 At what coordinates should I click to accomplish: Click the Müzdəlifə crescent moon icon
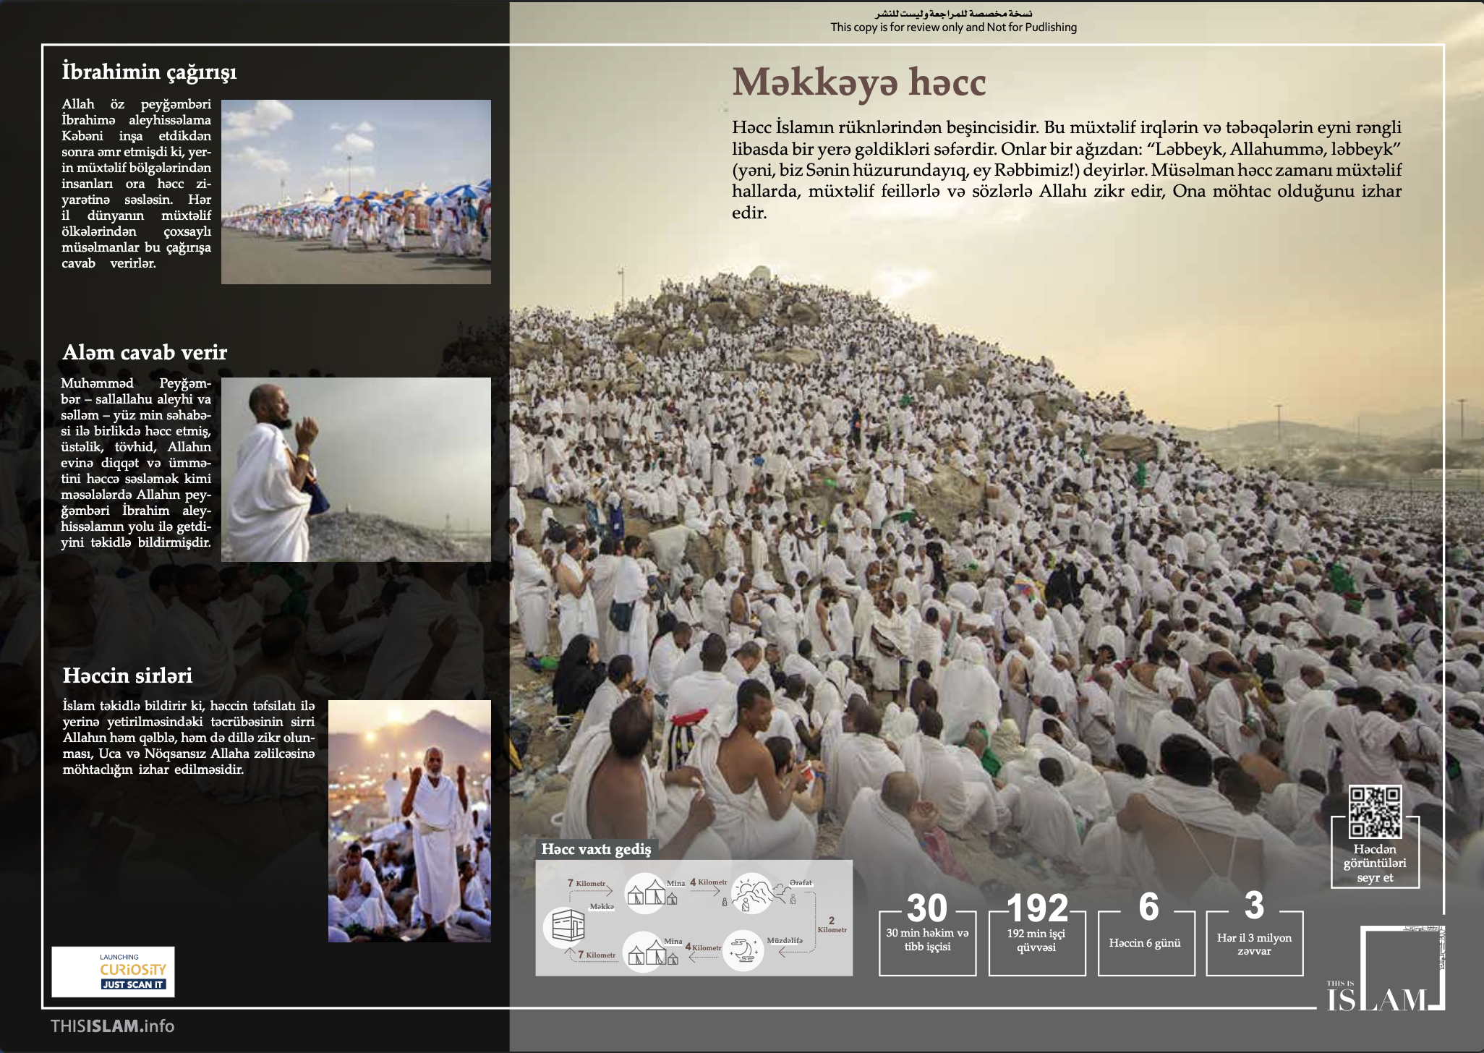[x=743, y=950]
